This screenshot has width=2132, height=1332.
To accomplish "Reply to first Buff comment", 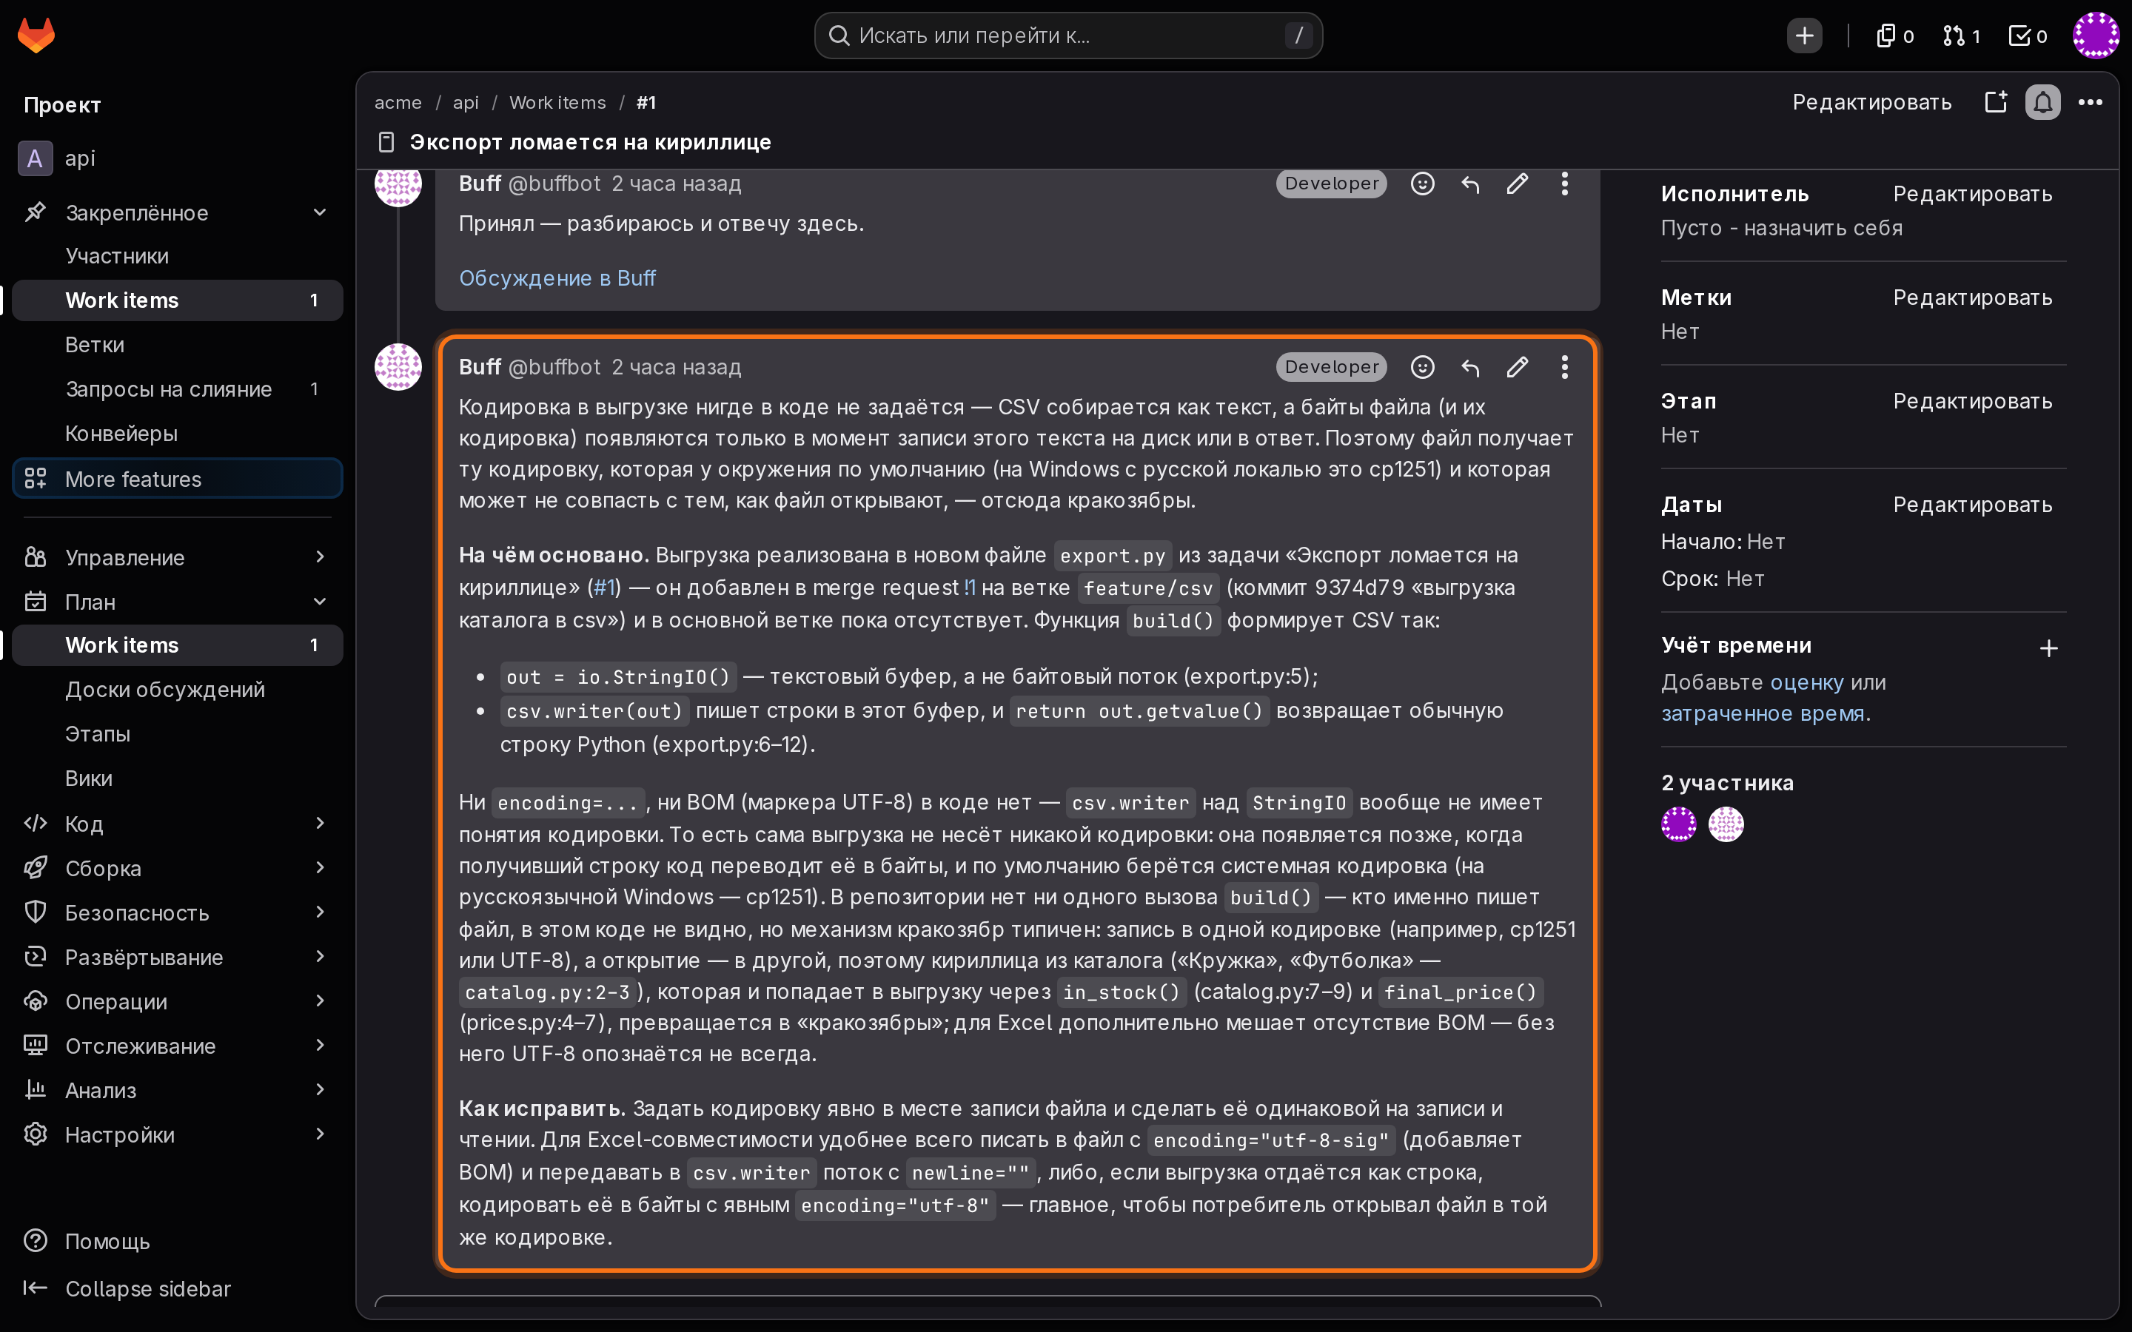I will [x=1470, y=184].
